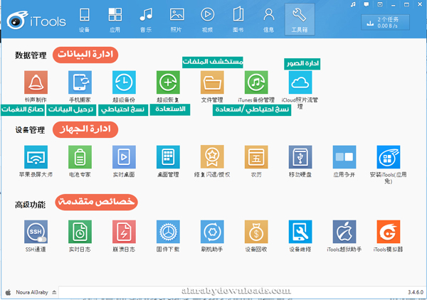Image resolution: width=427 pixels, height=300 pixels.
Task: Open the lunar calendar icon
Action: [x=256, y=157]
